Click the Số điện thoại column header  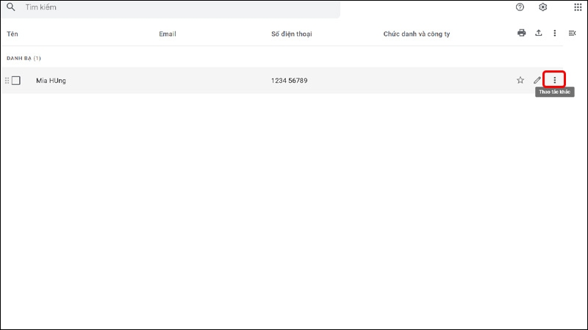coord(291,34)
